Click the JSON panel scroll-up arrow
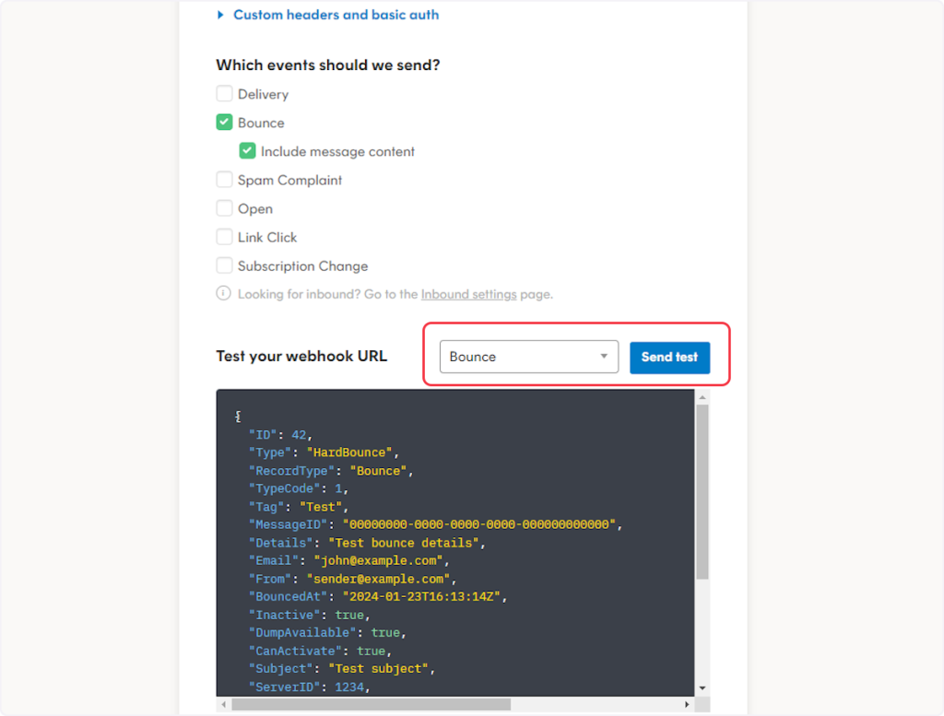944x716 pixels. point(702,396)
